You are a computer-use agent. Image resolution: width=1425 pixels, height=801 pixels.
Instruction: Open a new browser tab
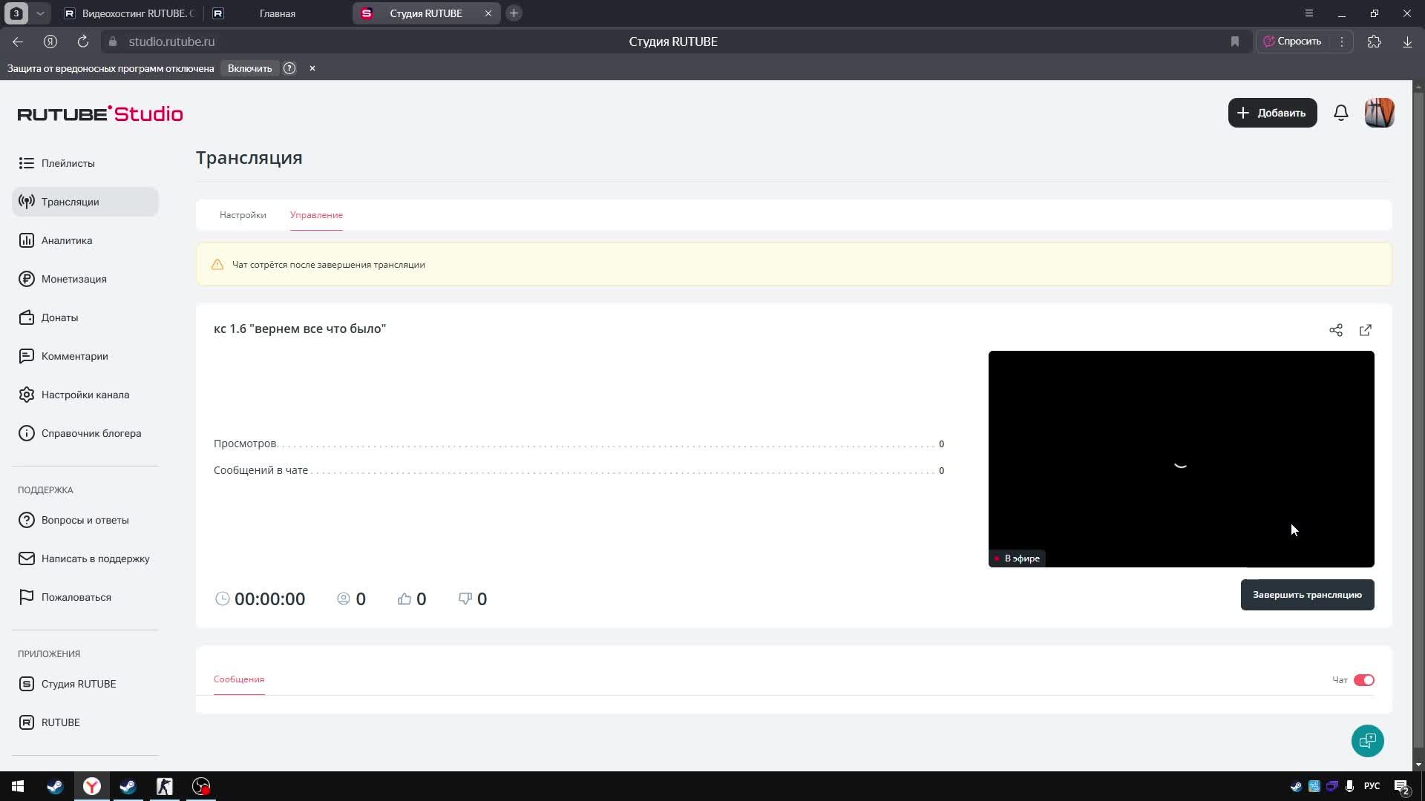[514, 13]
